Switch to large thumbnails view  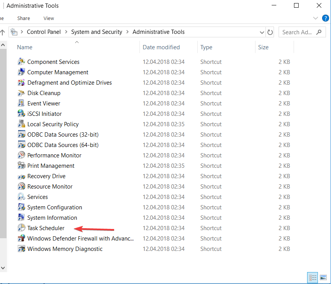point(323,277)
